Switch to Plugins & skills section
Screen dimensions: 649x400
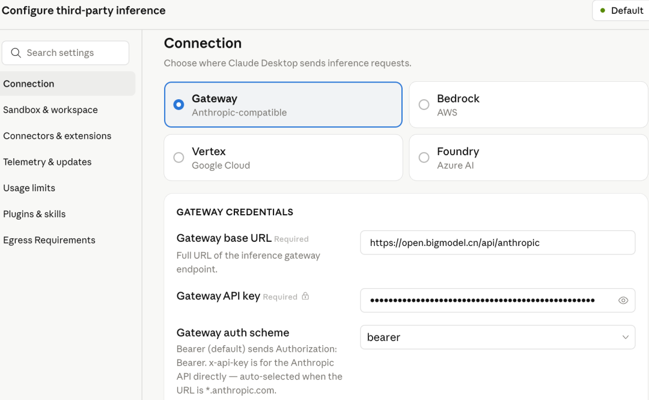click(x=34, y=214)
